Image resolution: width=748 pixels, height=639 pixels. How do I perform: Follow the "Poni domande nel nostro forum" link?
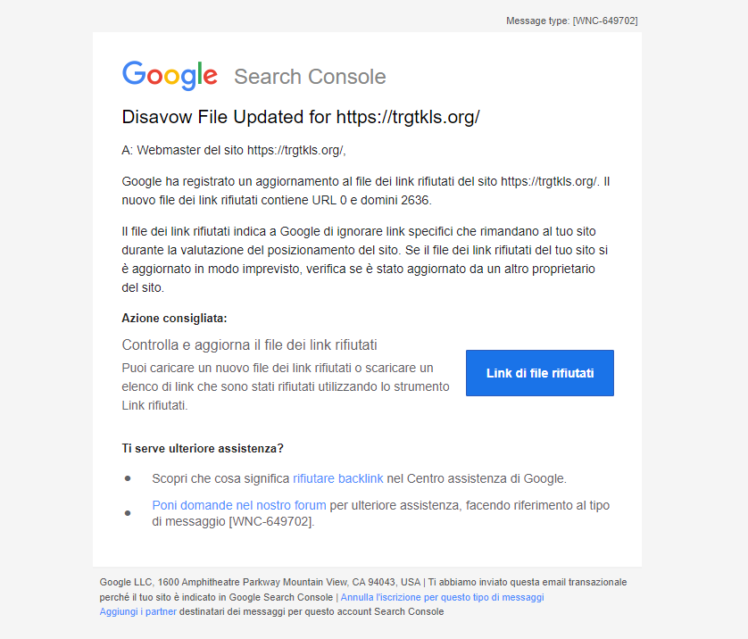point(238,505)
